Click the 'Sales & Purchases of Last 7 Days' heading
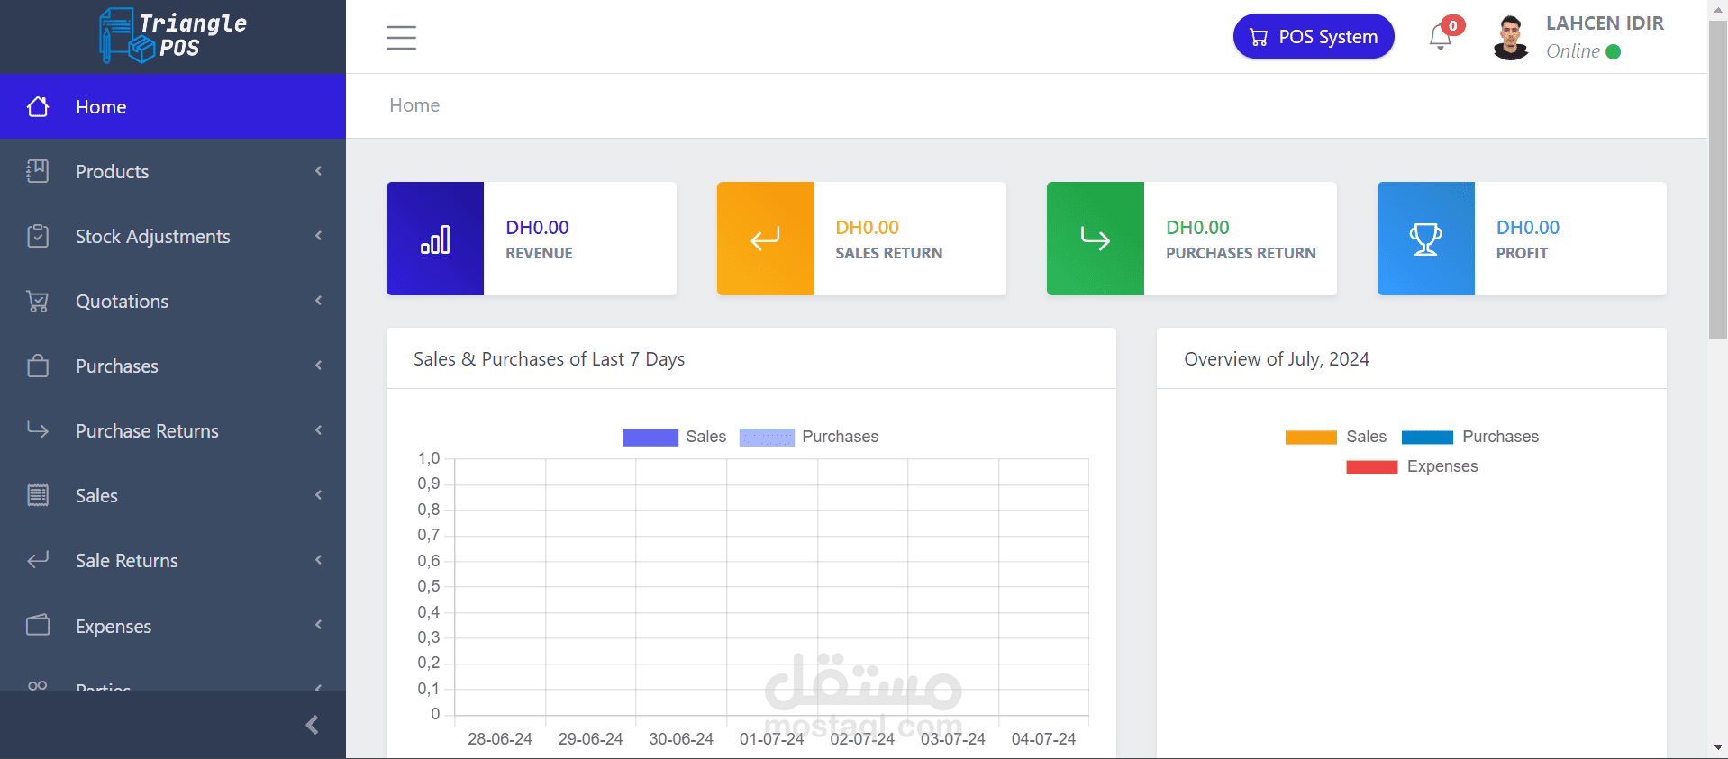1728x759 pixels. click(x=549, y=359)
